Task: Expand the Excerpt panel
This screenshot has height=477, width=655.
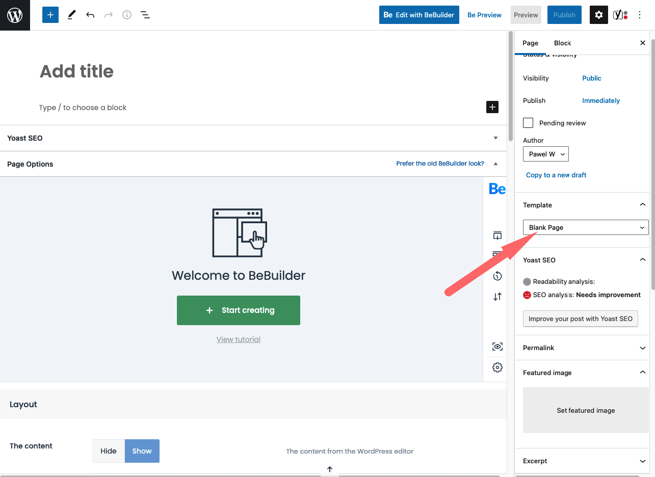Action: coord(642,461)
